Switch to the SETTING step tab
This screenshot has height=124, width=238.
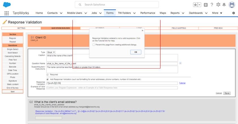(x=21, y=28)
